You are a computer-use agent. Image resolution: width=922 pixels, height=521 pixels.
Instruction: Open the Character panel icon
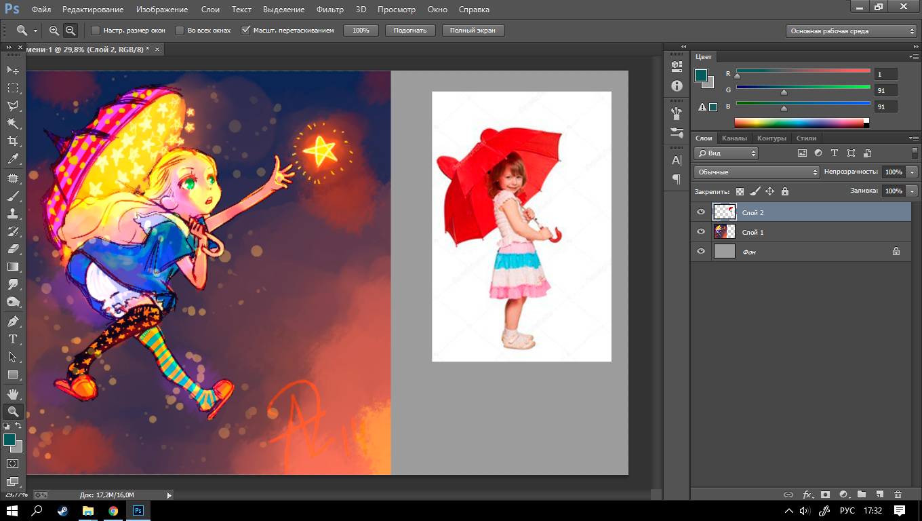[x=676, y=160]
